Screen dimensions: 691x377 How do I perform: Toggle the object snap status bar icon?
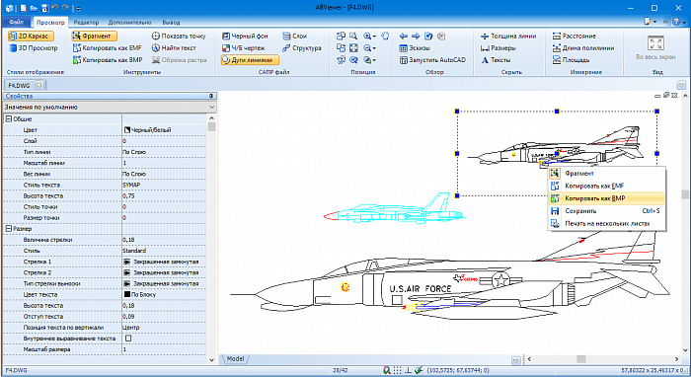(x=419, y=370)
